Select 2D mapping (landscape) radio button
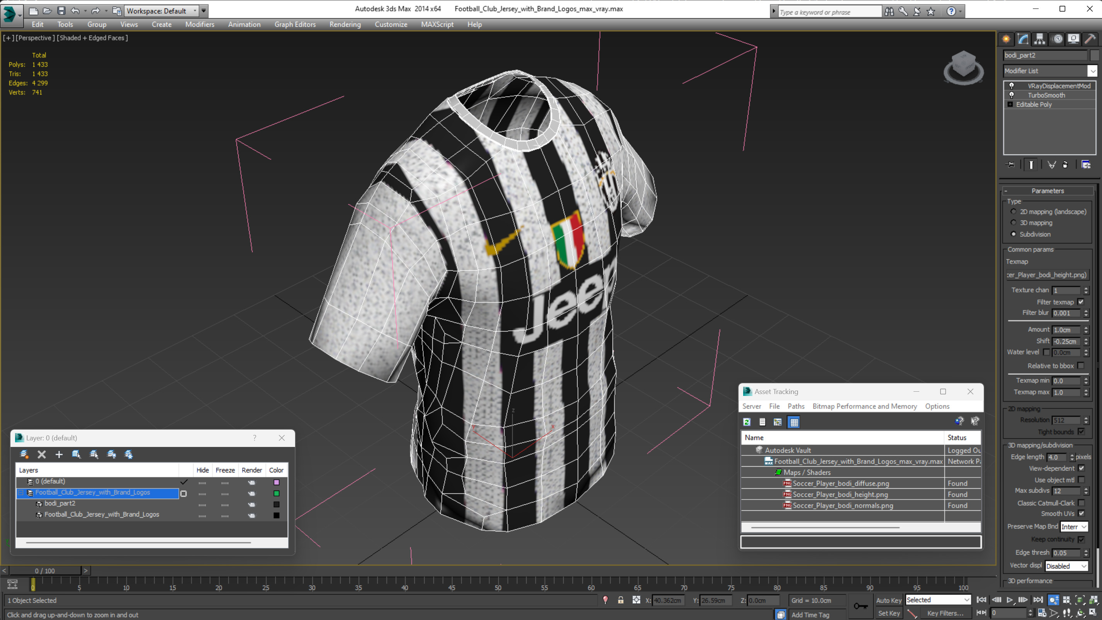Screen dimensions: 1102x620 [x=1014, y=211]
